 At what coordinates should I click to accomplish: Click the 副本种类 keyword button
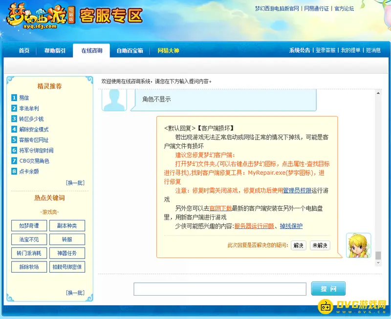tap(67, 226)
